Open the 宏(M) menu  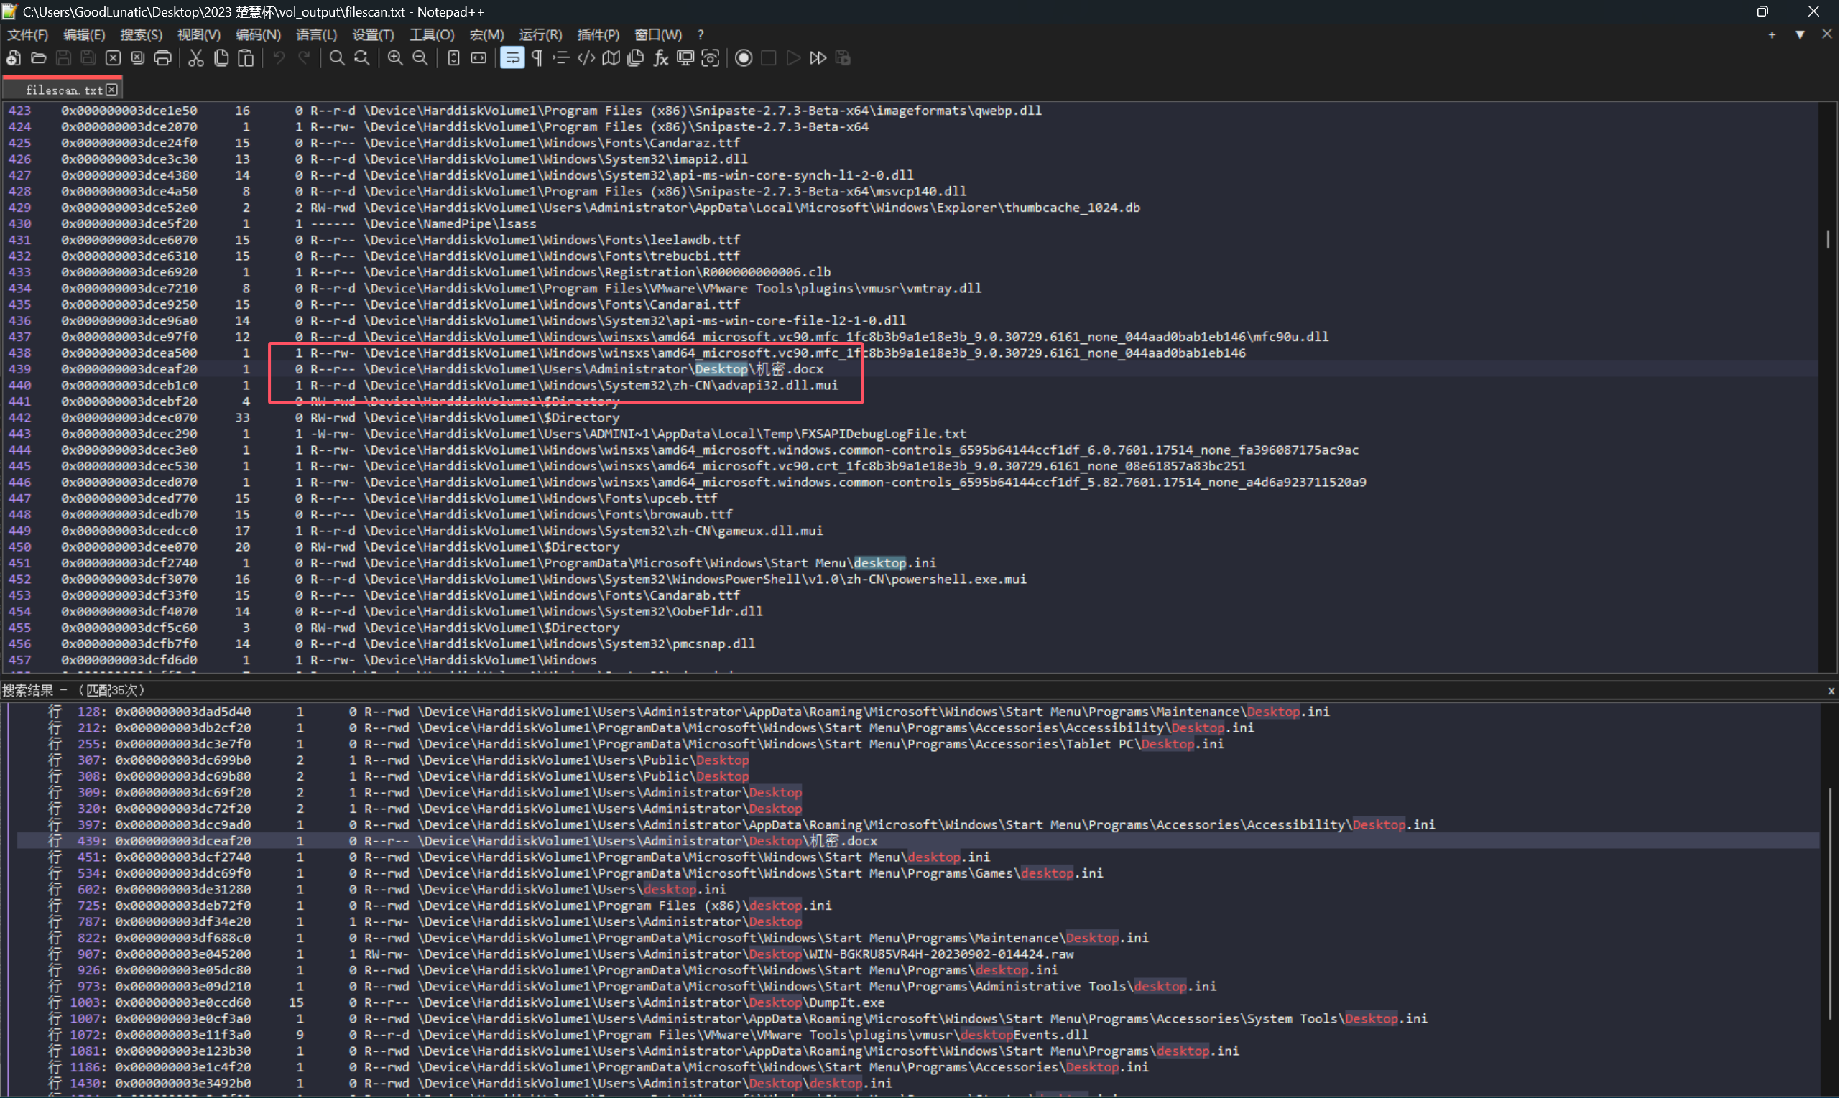pyautogui.click(x=487, y=34)
